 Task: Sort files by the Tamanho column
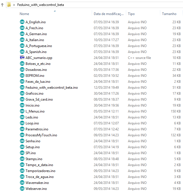[x=169, y=14]
